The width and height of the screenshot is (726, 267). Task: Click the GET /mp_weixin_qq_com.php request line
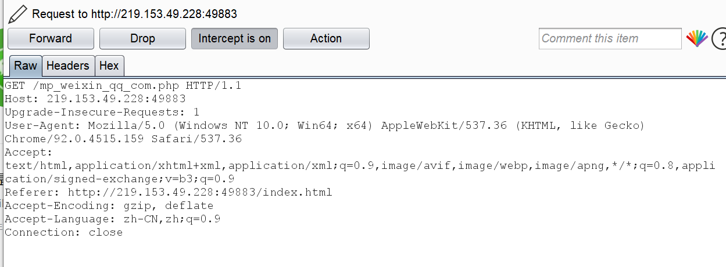tap(123, 86)
